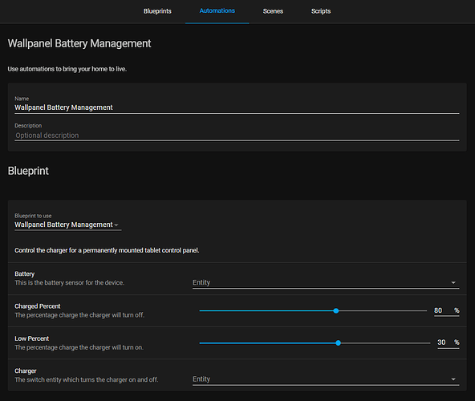Click the unfilled gray part of Low Percent track
Viewport: 475px width, 401px height.
[385, 342]
